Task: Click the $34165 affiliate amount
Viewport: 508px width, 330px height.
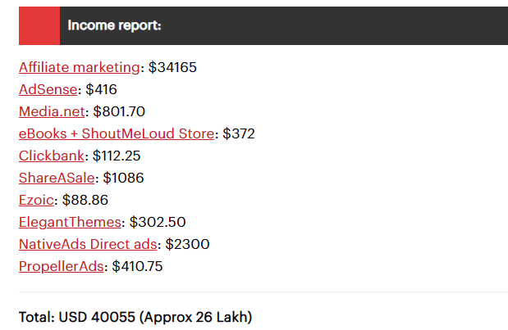Action: (x=172, y=67)
